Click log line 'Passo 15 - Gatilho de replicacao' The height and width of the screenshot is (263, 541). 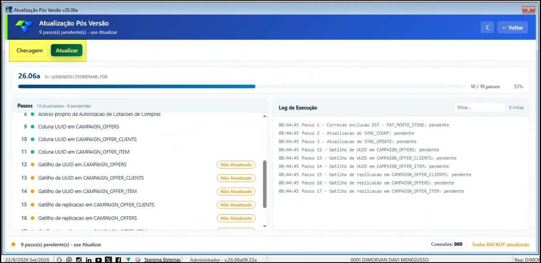(375, 175)
